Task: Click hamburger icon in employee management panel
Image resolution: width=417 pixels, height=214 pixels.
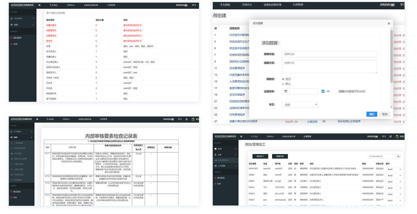Action: click(241, 136)
